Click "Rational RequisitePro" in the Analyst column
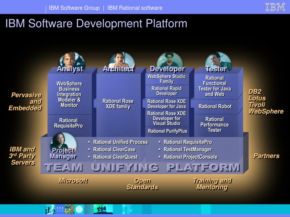The width and height of the screenshot is (290, 217). tap(69, 123)
